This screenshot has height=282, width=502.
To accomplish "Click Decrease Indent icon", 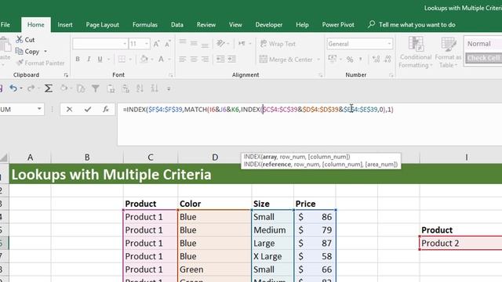I will pyautogui.click(x=220, y=60).
